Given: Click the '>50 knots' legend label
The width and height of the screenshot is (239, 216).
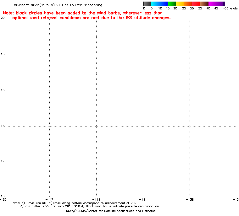Looking at the screenshot, I should [x=230, y=8].
